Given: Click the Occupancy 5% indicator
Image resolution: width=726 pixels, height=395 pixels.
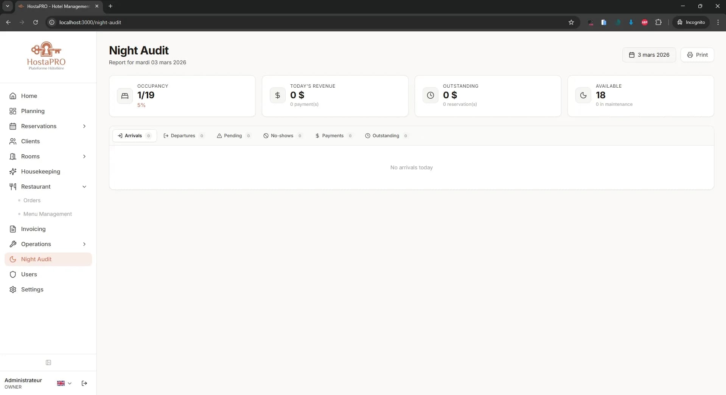Looking at the screenshot, I should click(142, 105).
